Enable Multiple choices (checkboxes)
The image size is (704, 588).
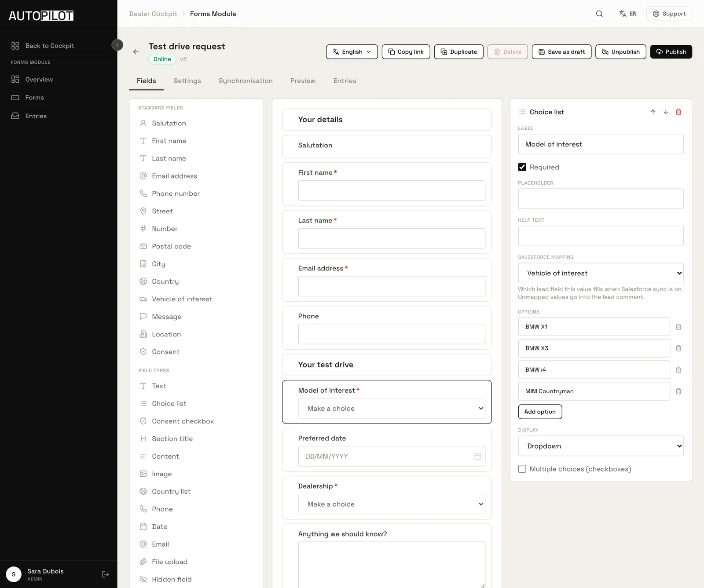(x=522, y=469)
